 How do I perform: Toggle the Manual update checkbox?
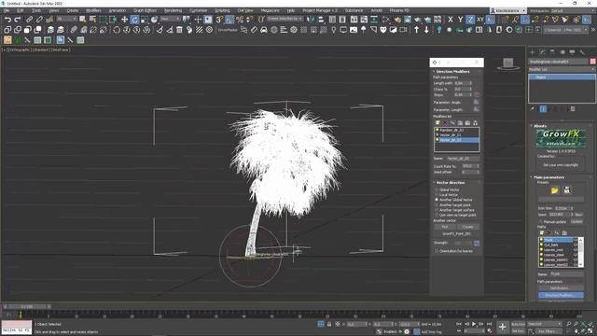541,222
